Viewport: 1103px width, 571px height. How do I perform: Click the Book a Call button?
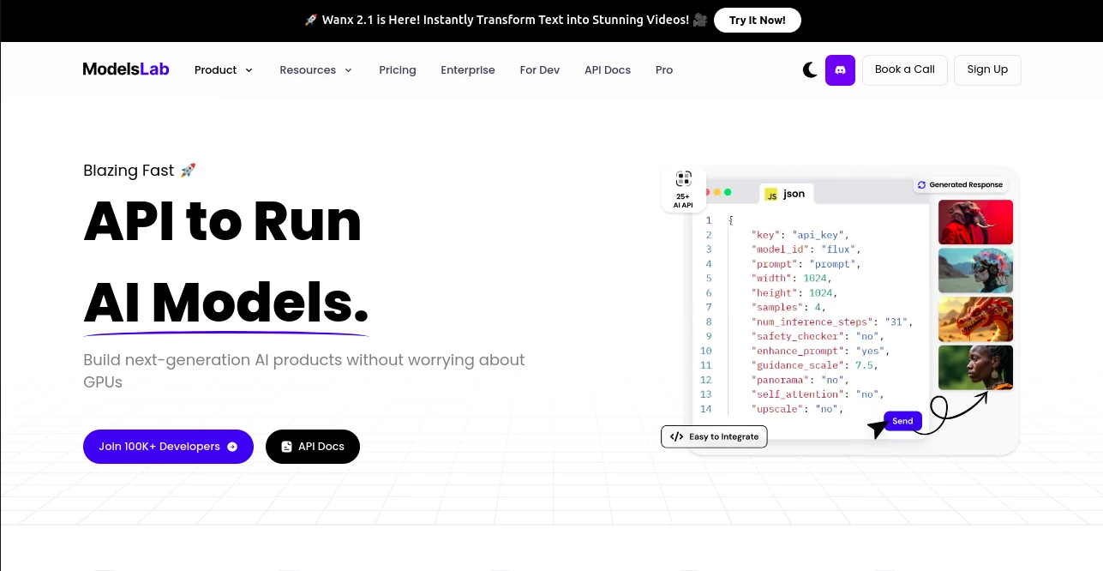pyautogui.click(x=904, y=69)
